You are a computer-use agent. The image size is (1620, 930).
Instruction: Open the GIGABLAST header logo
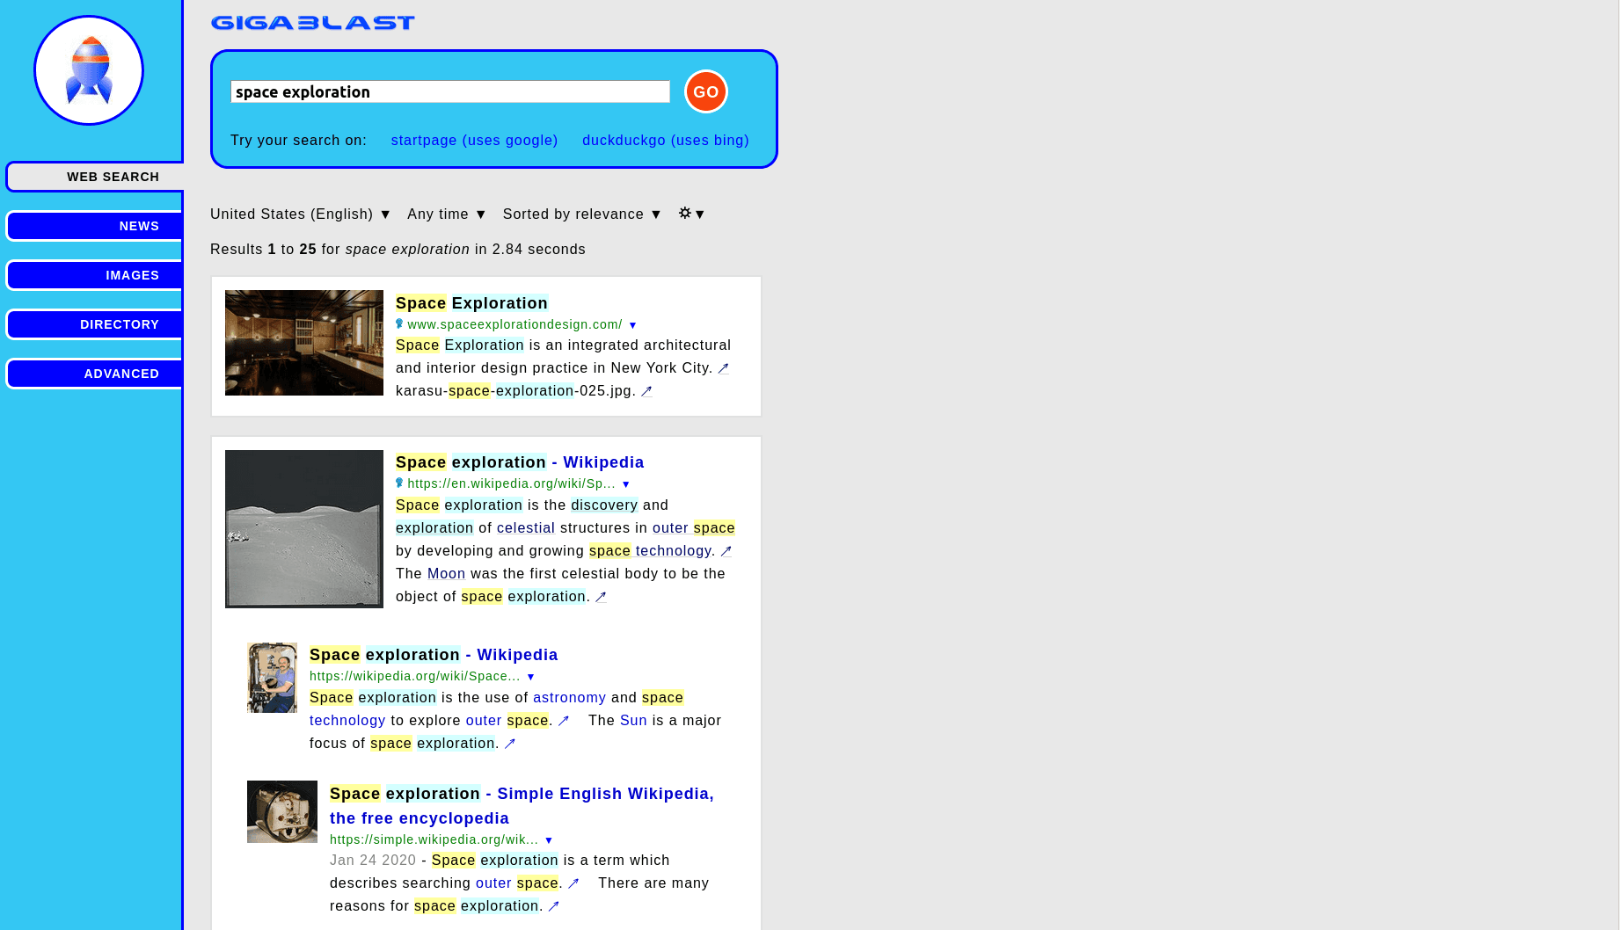coord(312,23)
